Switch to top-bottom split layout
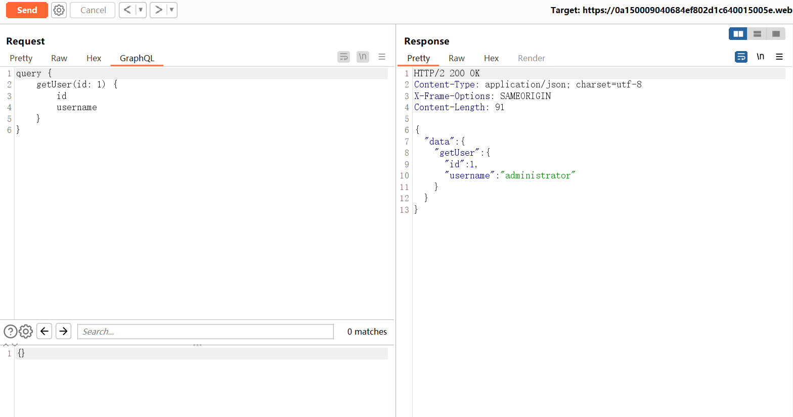 tap(757, 34)
